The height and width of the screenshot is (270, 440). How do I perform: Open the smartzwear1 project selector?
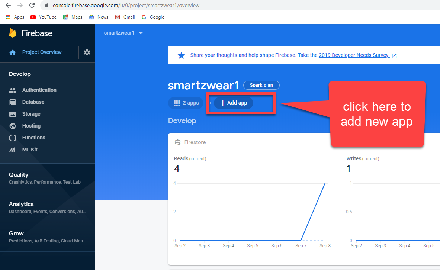pos(123,33)
